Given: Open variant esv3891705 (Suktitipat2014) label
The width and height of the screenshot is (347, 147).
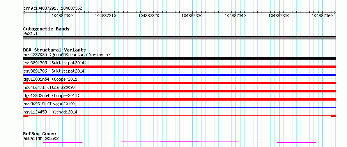Looking at the screenshot, I should (x=55, y=63).
